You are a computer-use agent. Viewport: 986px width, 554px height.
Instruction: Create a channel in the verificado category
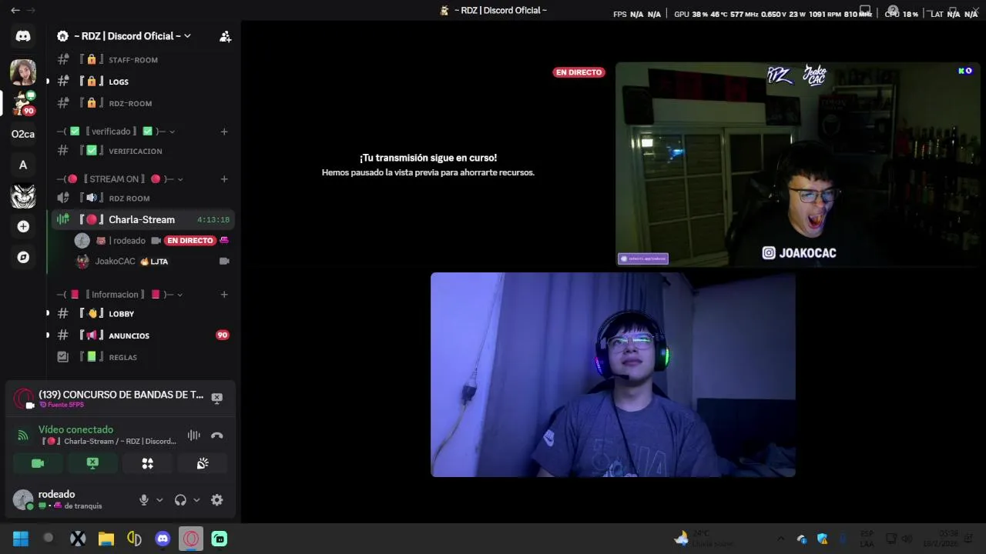click(224, 132)
